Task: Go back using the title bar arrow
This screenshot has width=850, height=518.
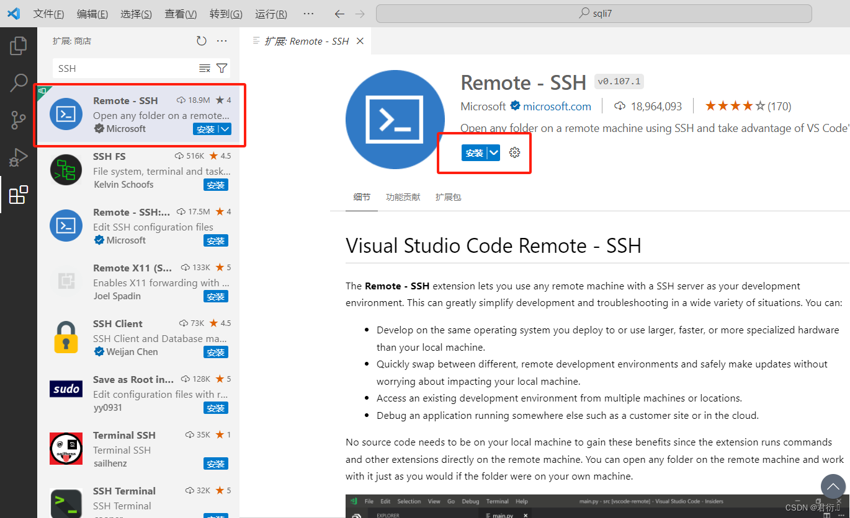Action: pos(339,14)
